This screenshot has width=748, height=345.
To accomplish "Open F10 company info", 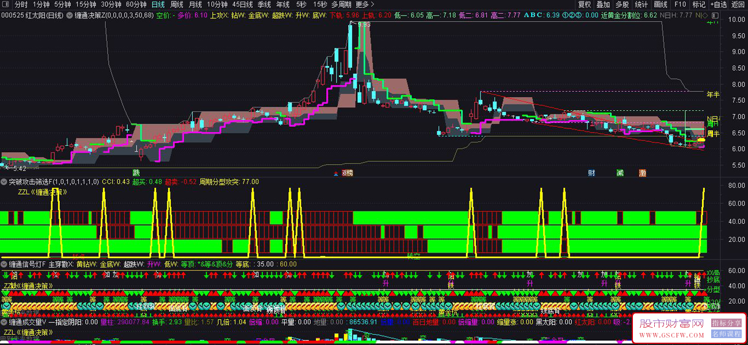I will [x=681, y=5].
